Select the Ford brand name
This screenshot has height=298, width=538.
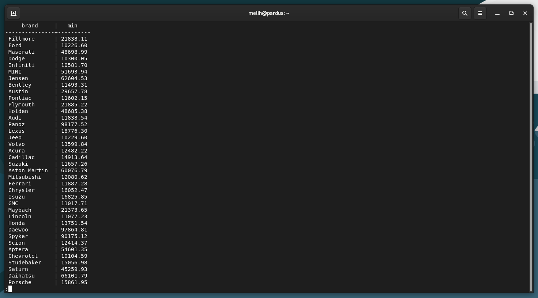(15, 45)
